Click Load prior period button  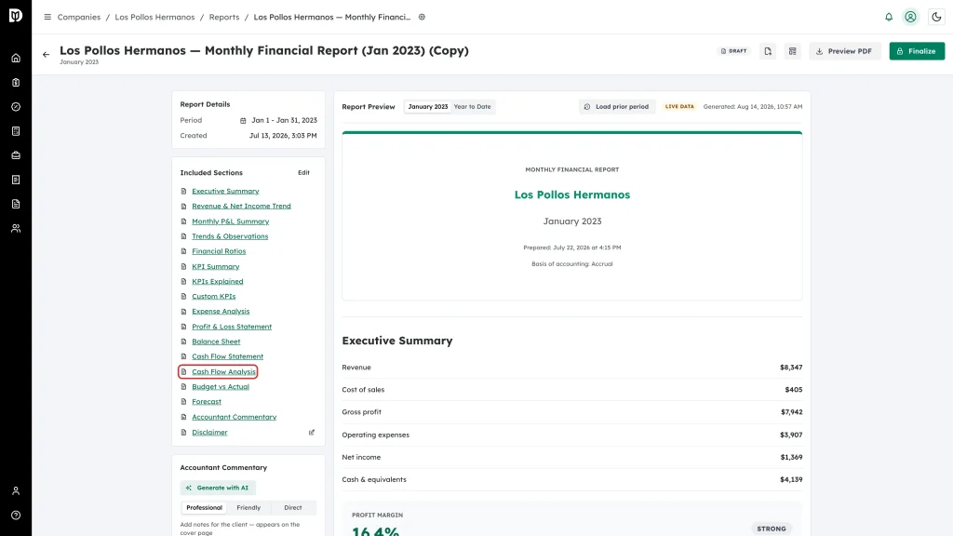pyautogui.click(x=616, y=106)
